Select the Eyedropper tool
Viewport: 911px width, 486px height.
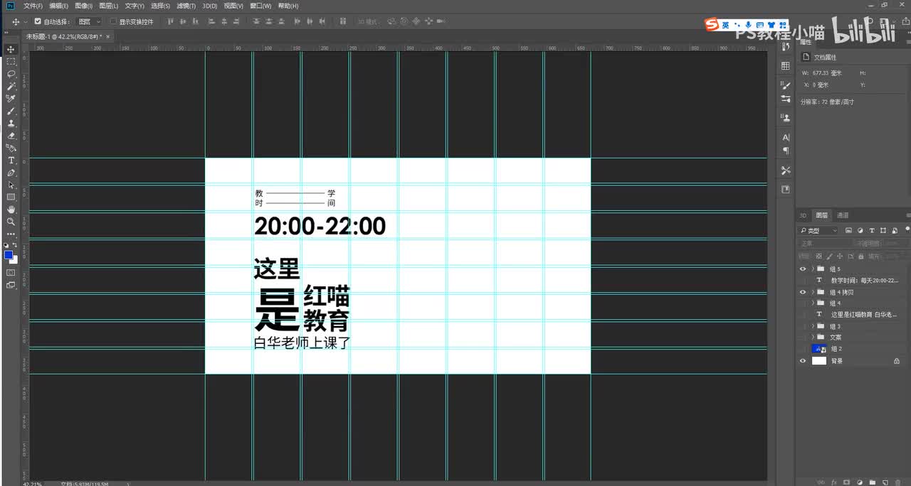[11, 99]
